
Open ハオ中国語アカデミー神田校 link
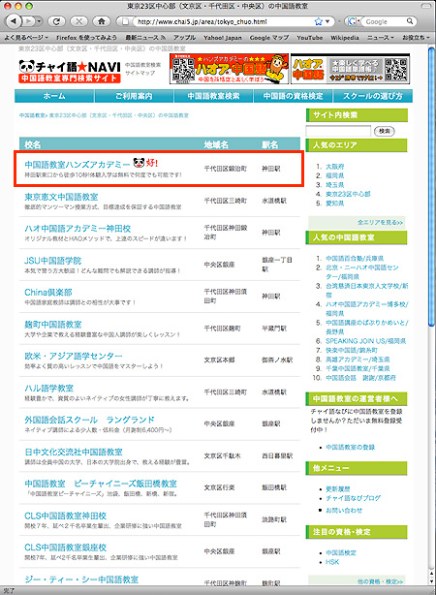point(78,229)
